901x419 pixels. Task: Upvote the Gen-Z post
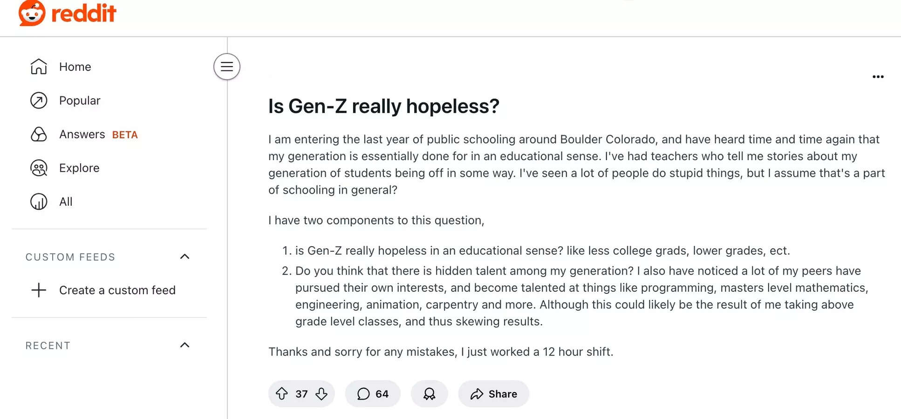pos(282,394)
